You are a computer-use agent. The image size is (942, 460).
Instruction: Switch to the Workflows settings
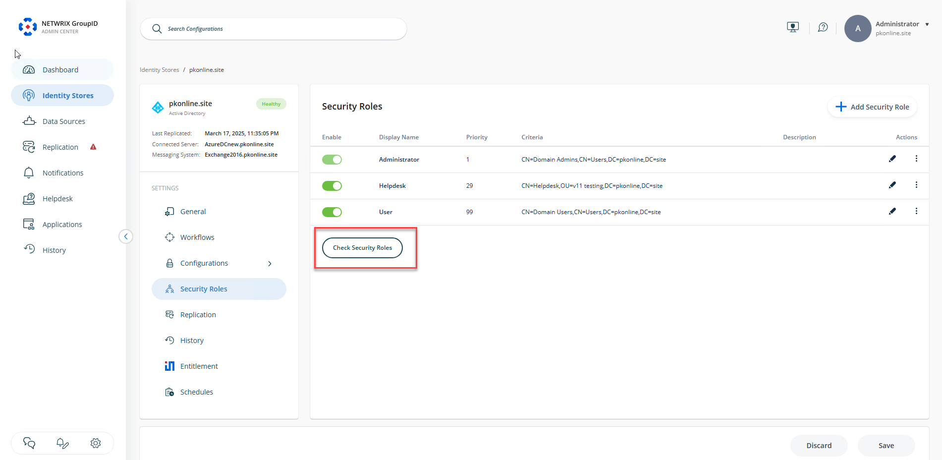coord(197,237)
